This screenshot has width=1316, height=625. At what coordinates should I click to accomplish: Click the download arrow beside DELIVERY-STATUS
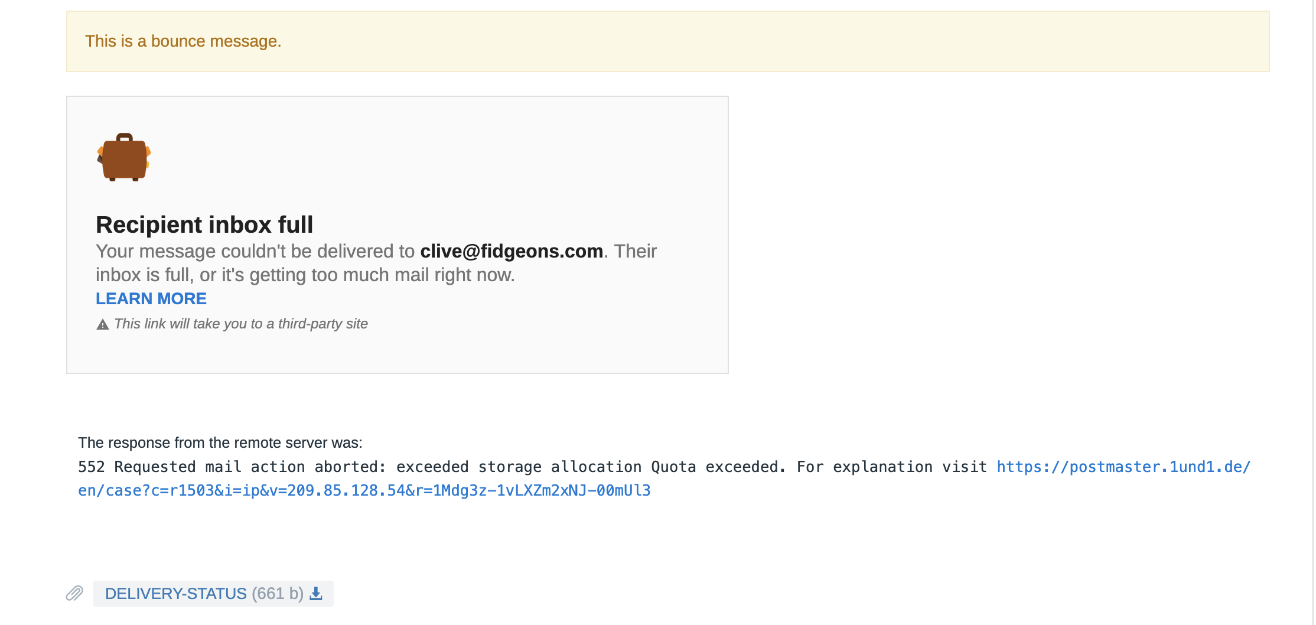[317, 593]
